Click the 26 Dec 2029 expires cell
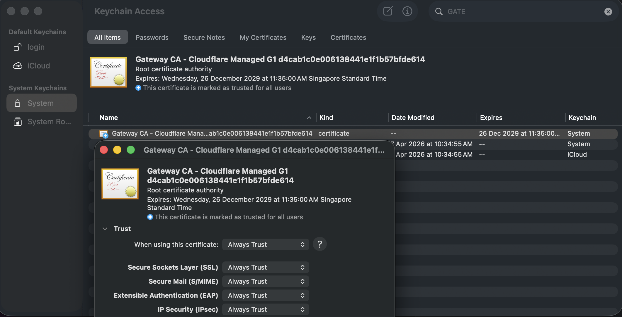This screenshot has width=622, height=317. click(519, 133)
